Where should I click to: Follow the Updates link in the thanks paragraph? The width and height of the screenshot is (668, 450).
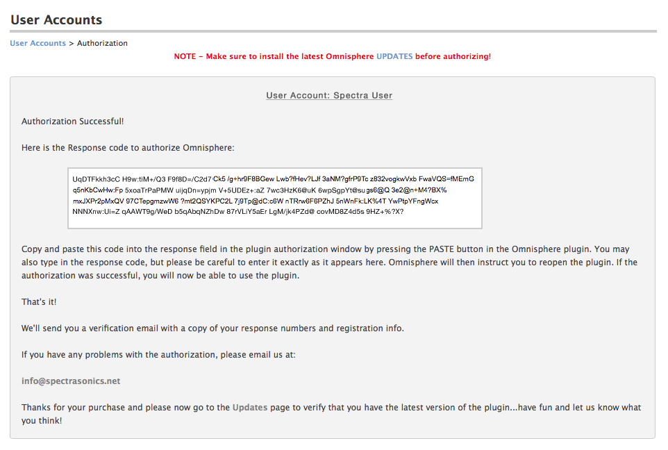[x=250, y=408]
